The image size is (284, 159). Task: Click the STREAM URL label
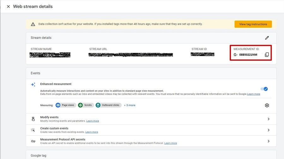point(98,49)
